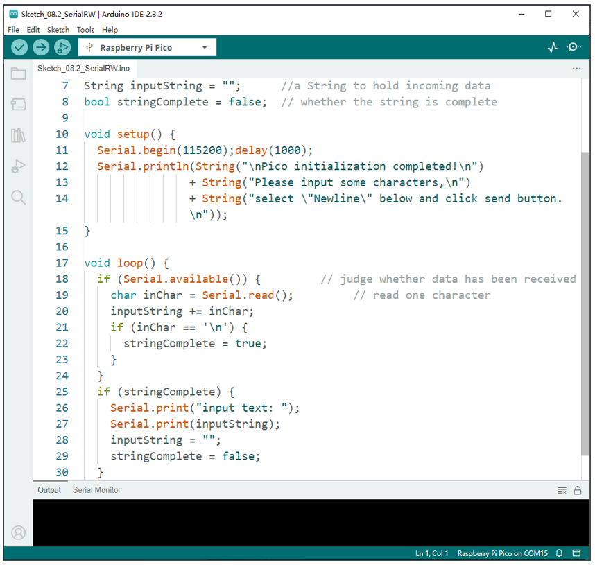Click the user account profile icon
The height and width of the screenshot is (565, 595).
coord(18,532)
